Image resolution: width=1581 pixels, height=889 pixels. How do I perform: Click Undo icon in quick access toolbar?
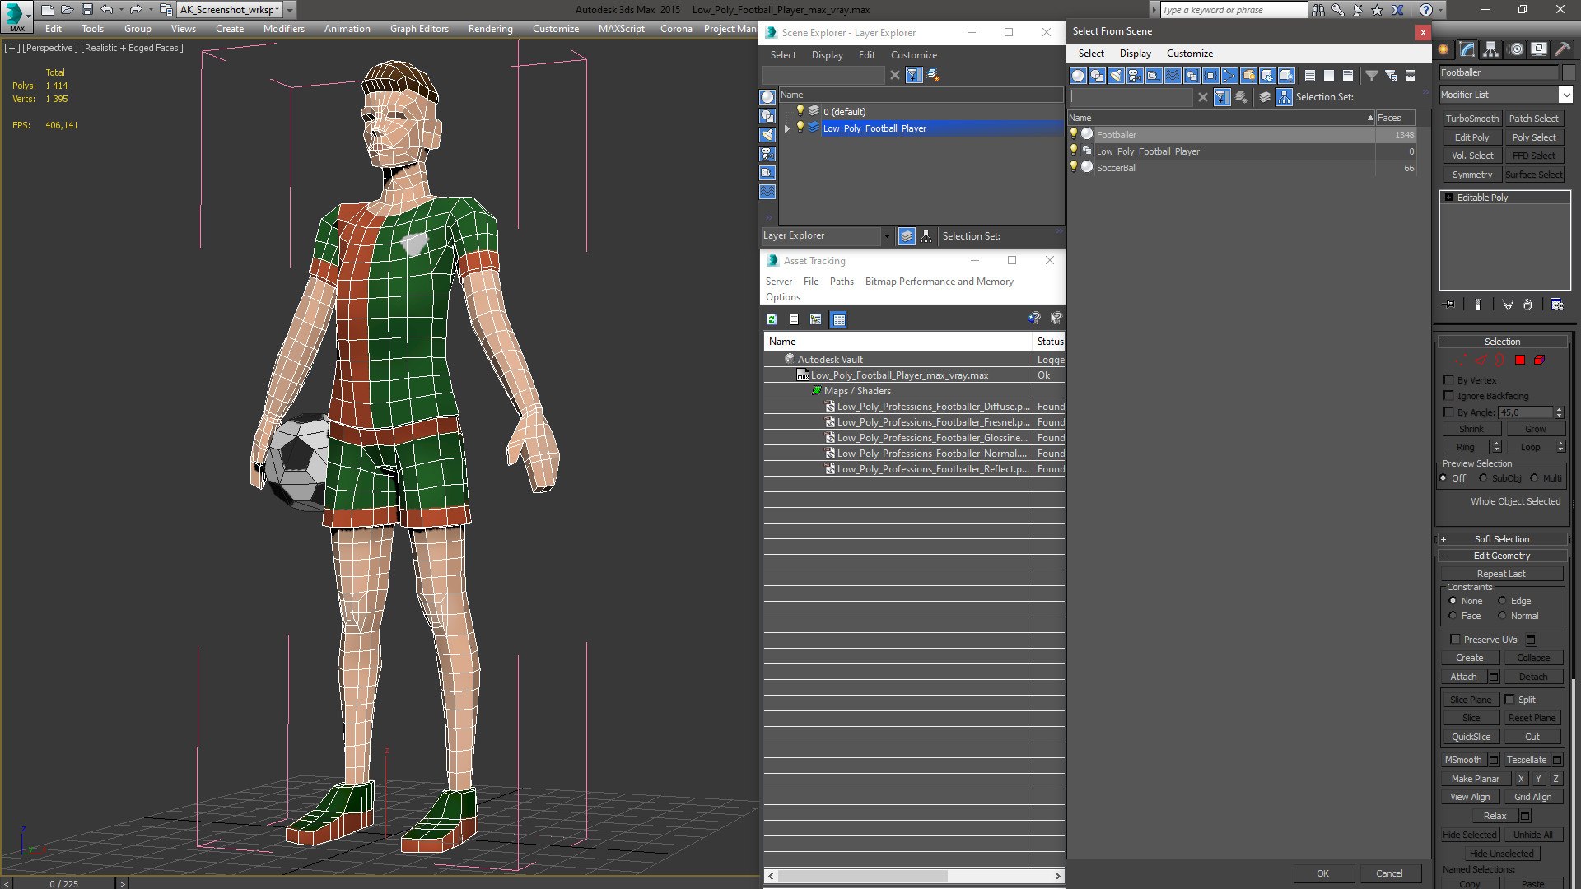107,10
